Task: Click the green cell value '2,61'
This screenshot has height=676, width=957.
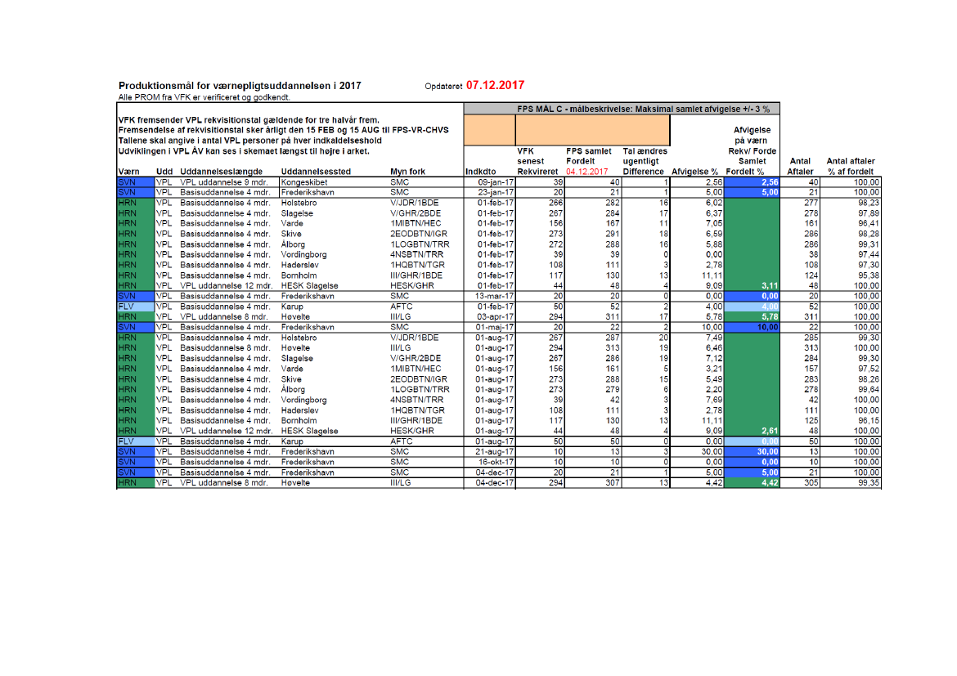Action: click(770, 432)
